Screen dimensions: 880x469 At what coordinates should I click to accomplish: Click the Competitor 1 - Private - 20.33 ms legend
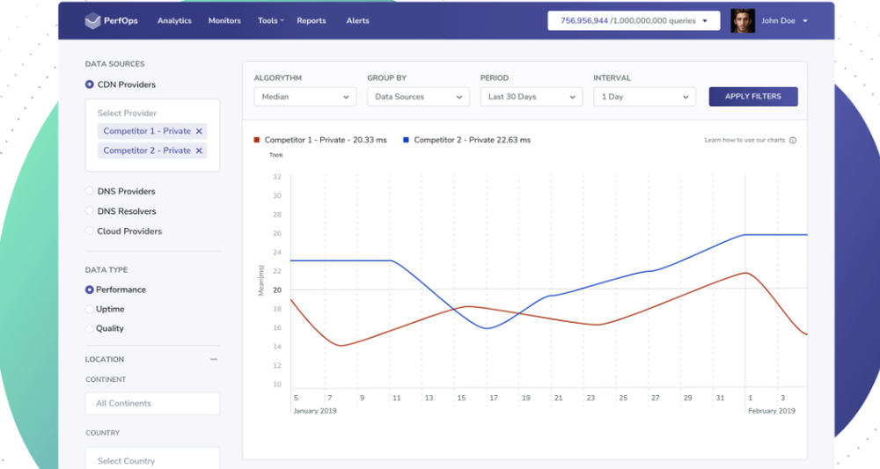click(326, 140)
